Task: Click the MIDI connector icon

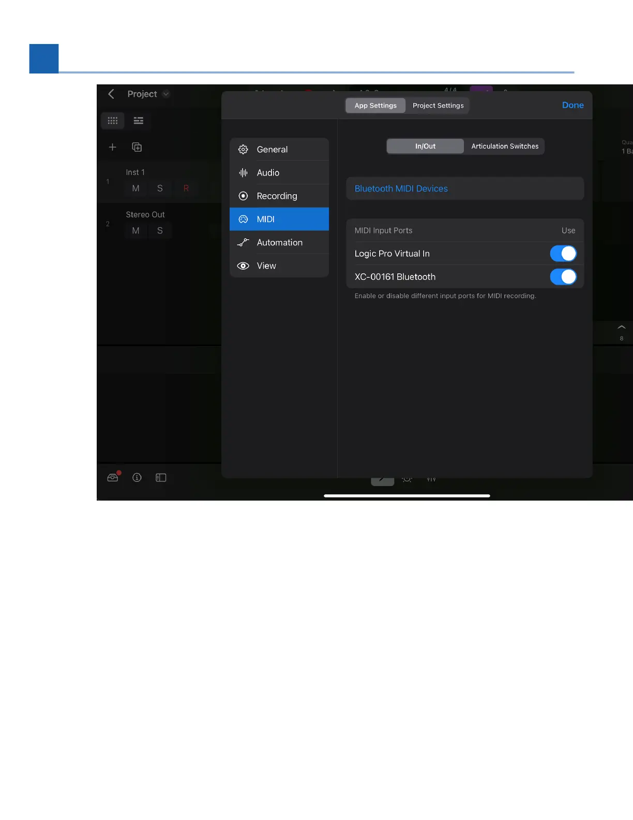Action: coord(243,219)
